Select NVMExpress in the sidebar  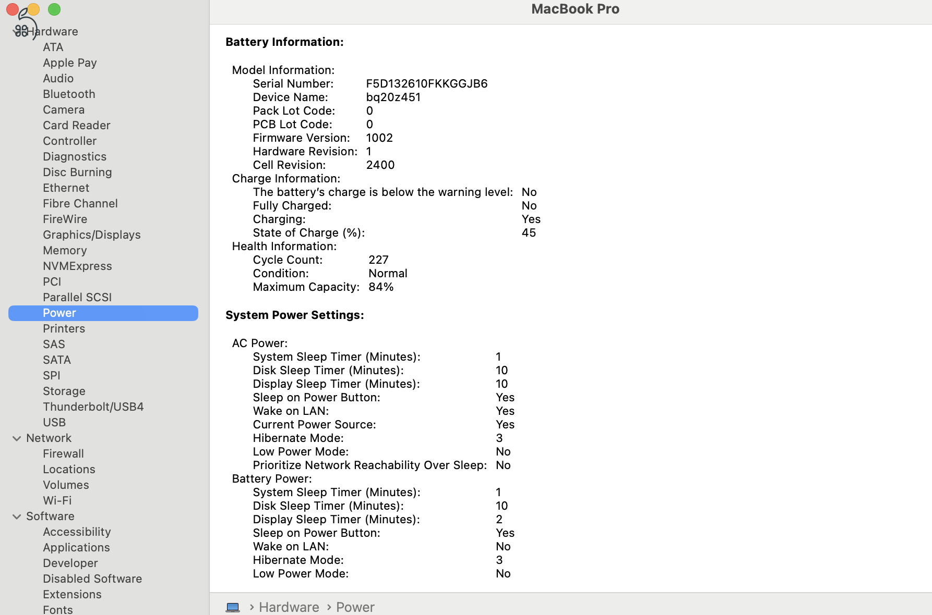pyautogui.click(x=77, y=266)
